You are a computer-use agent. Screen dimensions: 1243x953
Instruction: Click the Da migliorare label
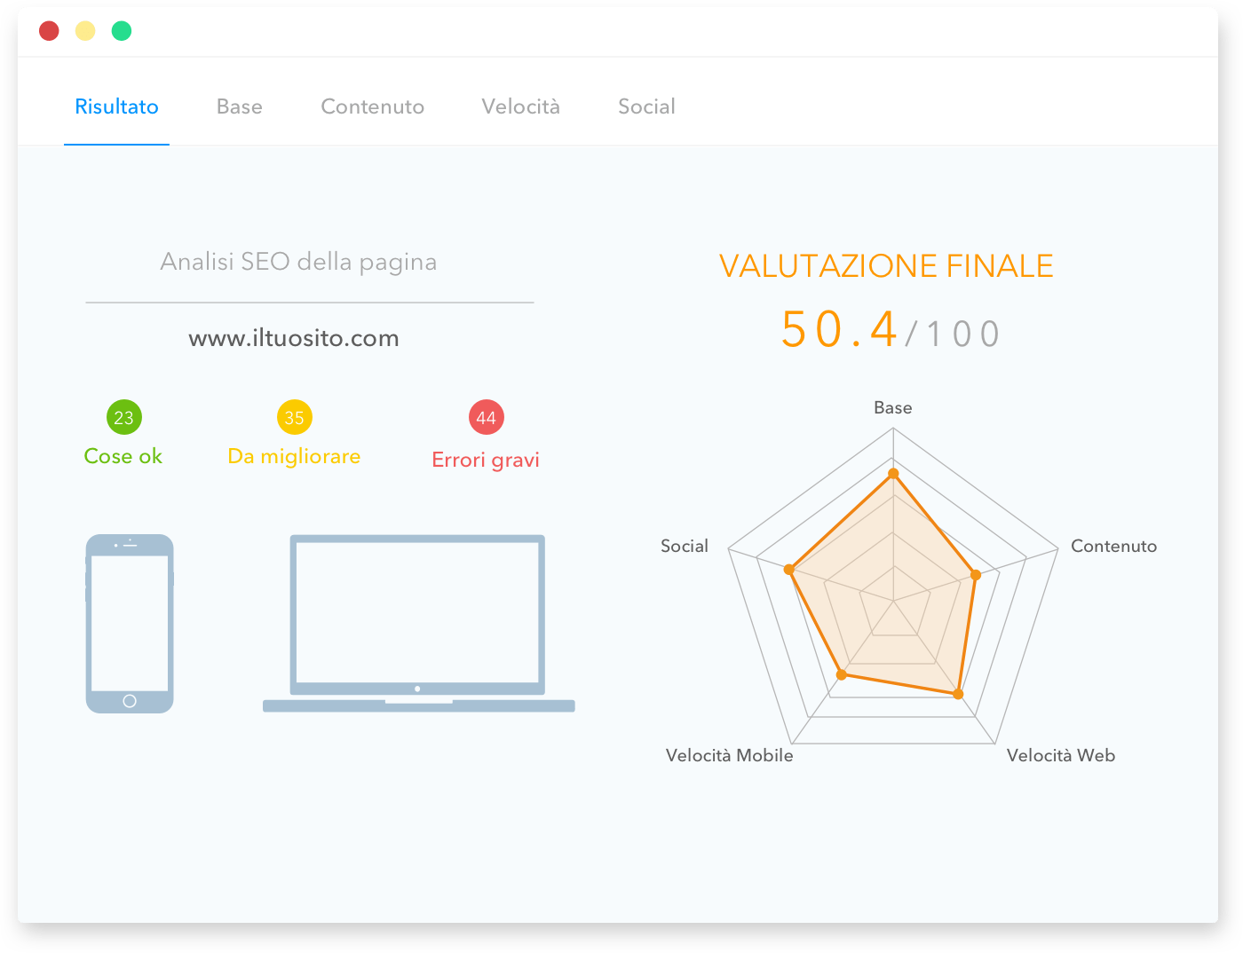coord(294,456)
